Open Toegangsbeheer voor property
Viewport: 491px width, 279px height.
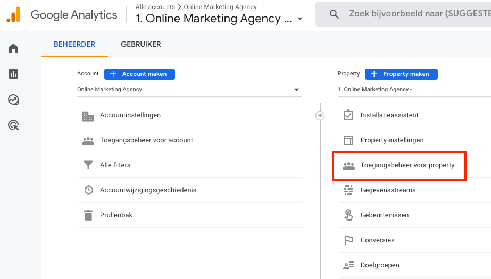407,165
